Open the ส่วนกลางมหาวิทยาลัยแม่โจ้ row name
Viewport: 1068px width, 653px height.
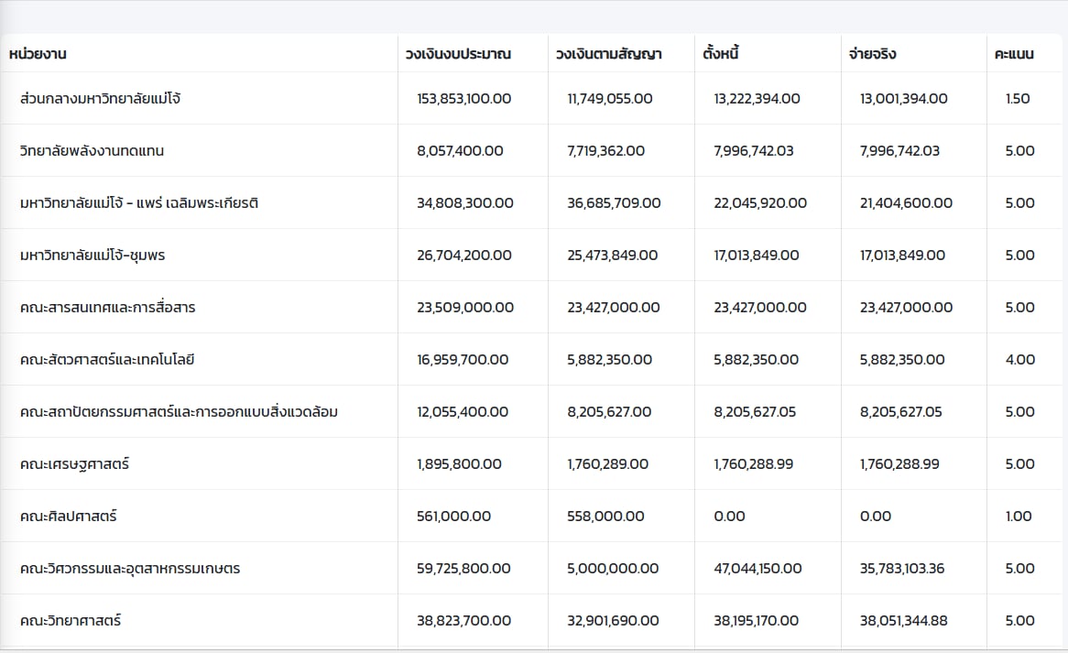(x=100, y=98)
